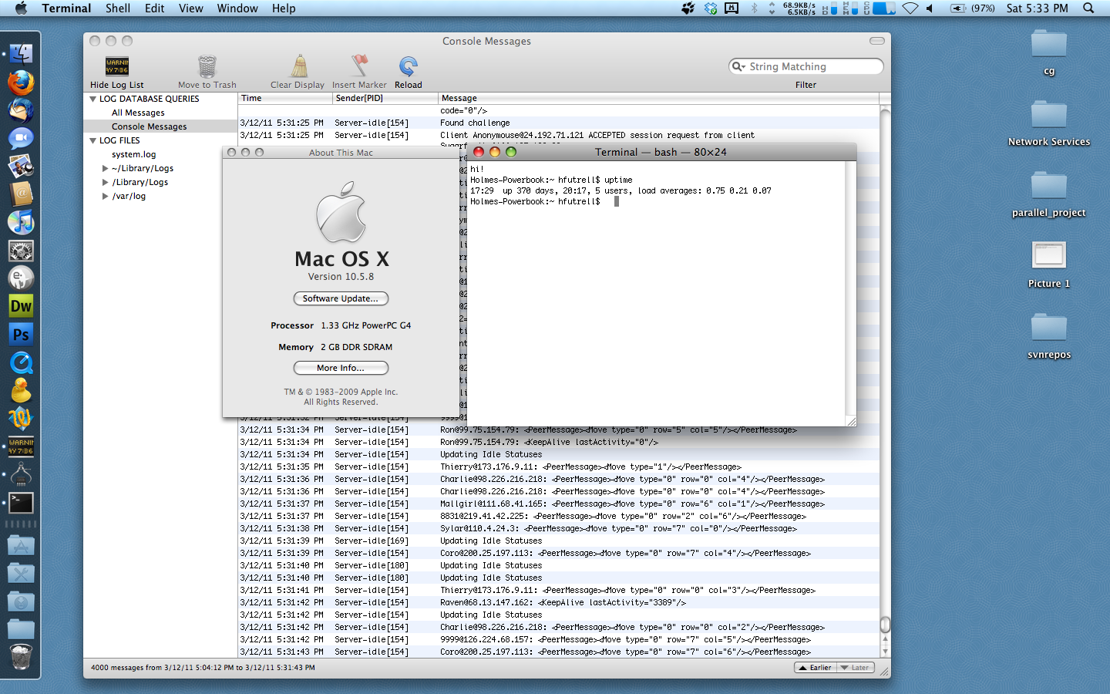Image resolution: width=1110 pixels, height=694 pixels.
Task: Click the 'Found challenge' log message row
Action: (x=559, y=123)
